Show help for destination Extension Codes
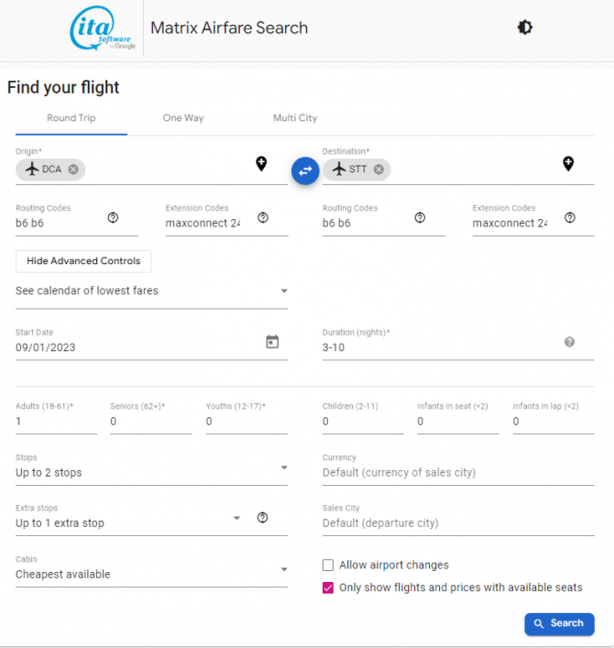 coord(570,217)
